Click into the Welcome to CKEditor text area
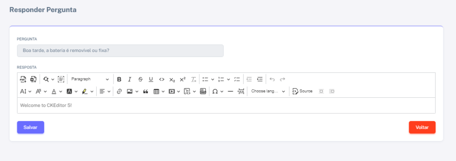This screenshot has width=456, height=161. pos(226,105)
